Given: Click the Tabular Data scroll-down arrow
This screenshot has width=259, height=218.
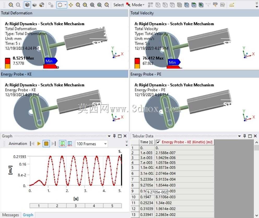Looking at the screenshot, I should (x=257, y=216).
